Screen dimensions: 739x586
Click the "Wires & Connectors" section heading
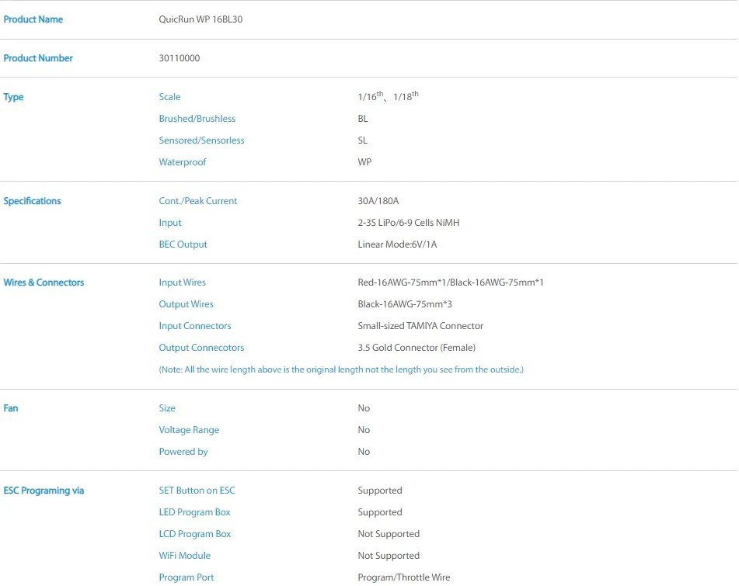(44, 283)
